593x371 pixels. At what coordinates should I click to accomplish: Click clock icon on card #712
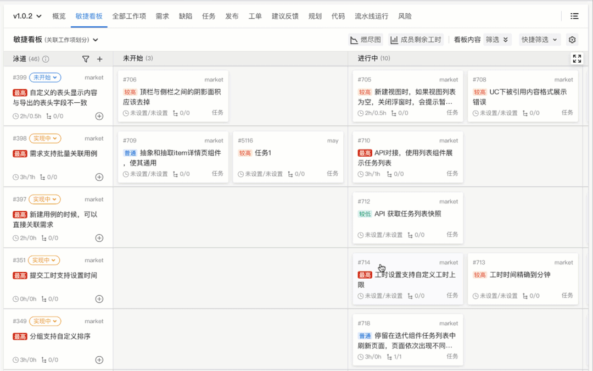(x=361, y=235)
